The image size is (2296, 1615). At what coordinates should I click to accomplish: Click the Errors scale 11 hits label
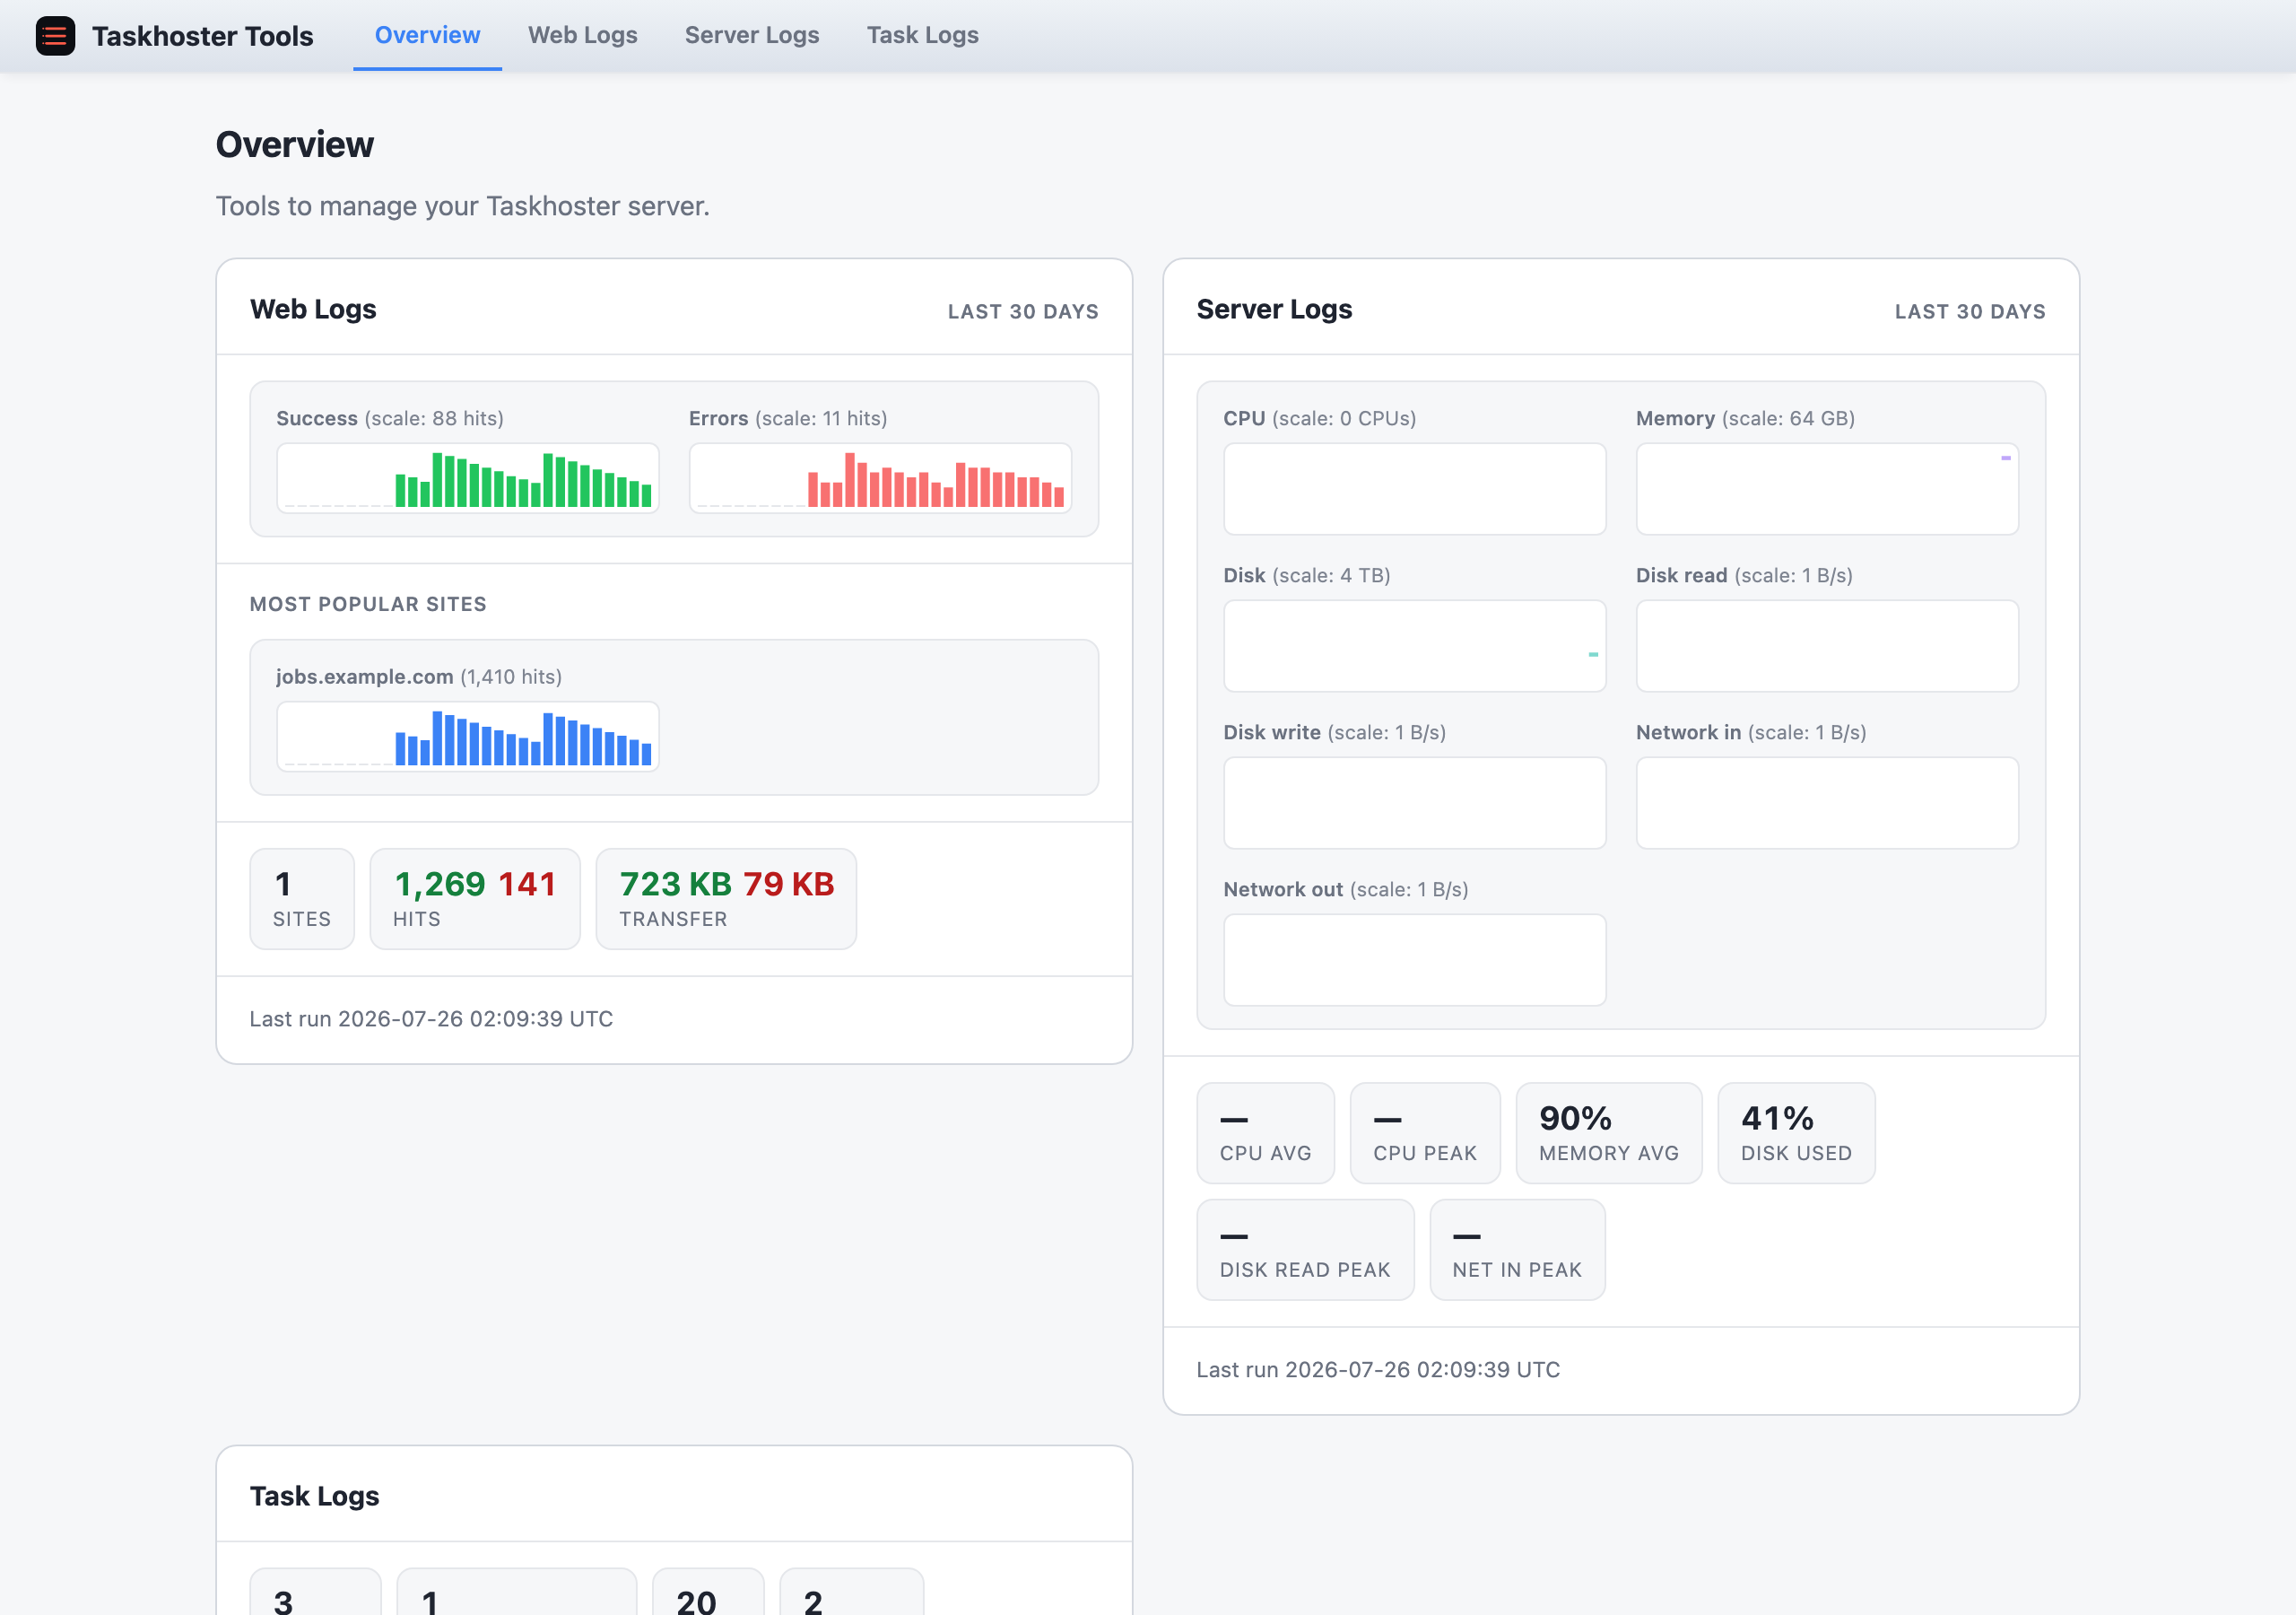821,418
